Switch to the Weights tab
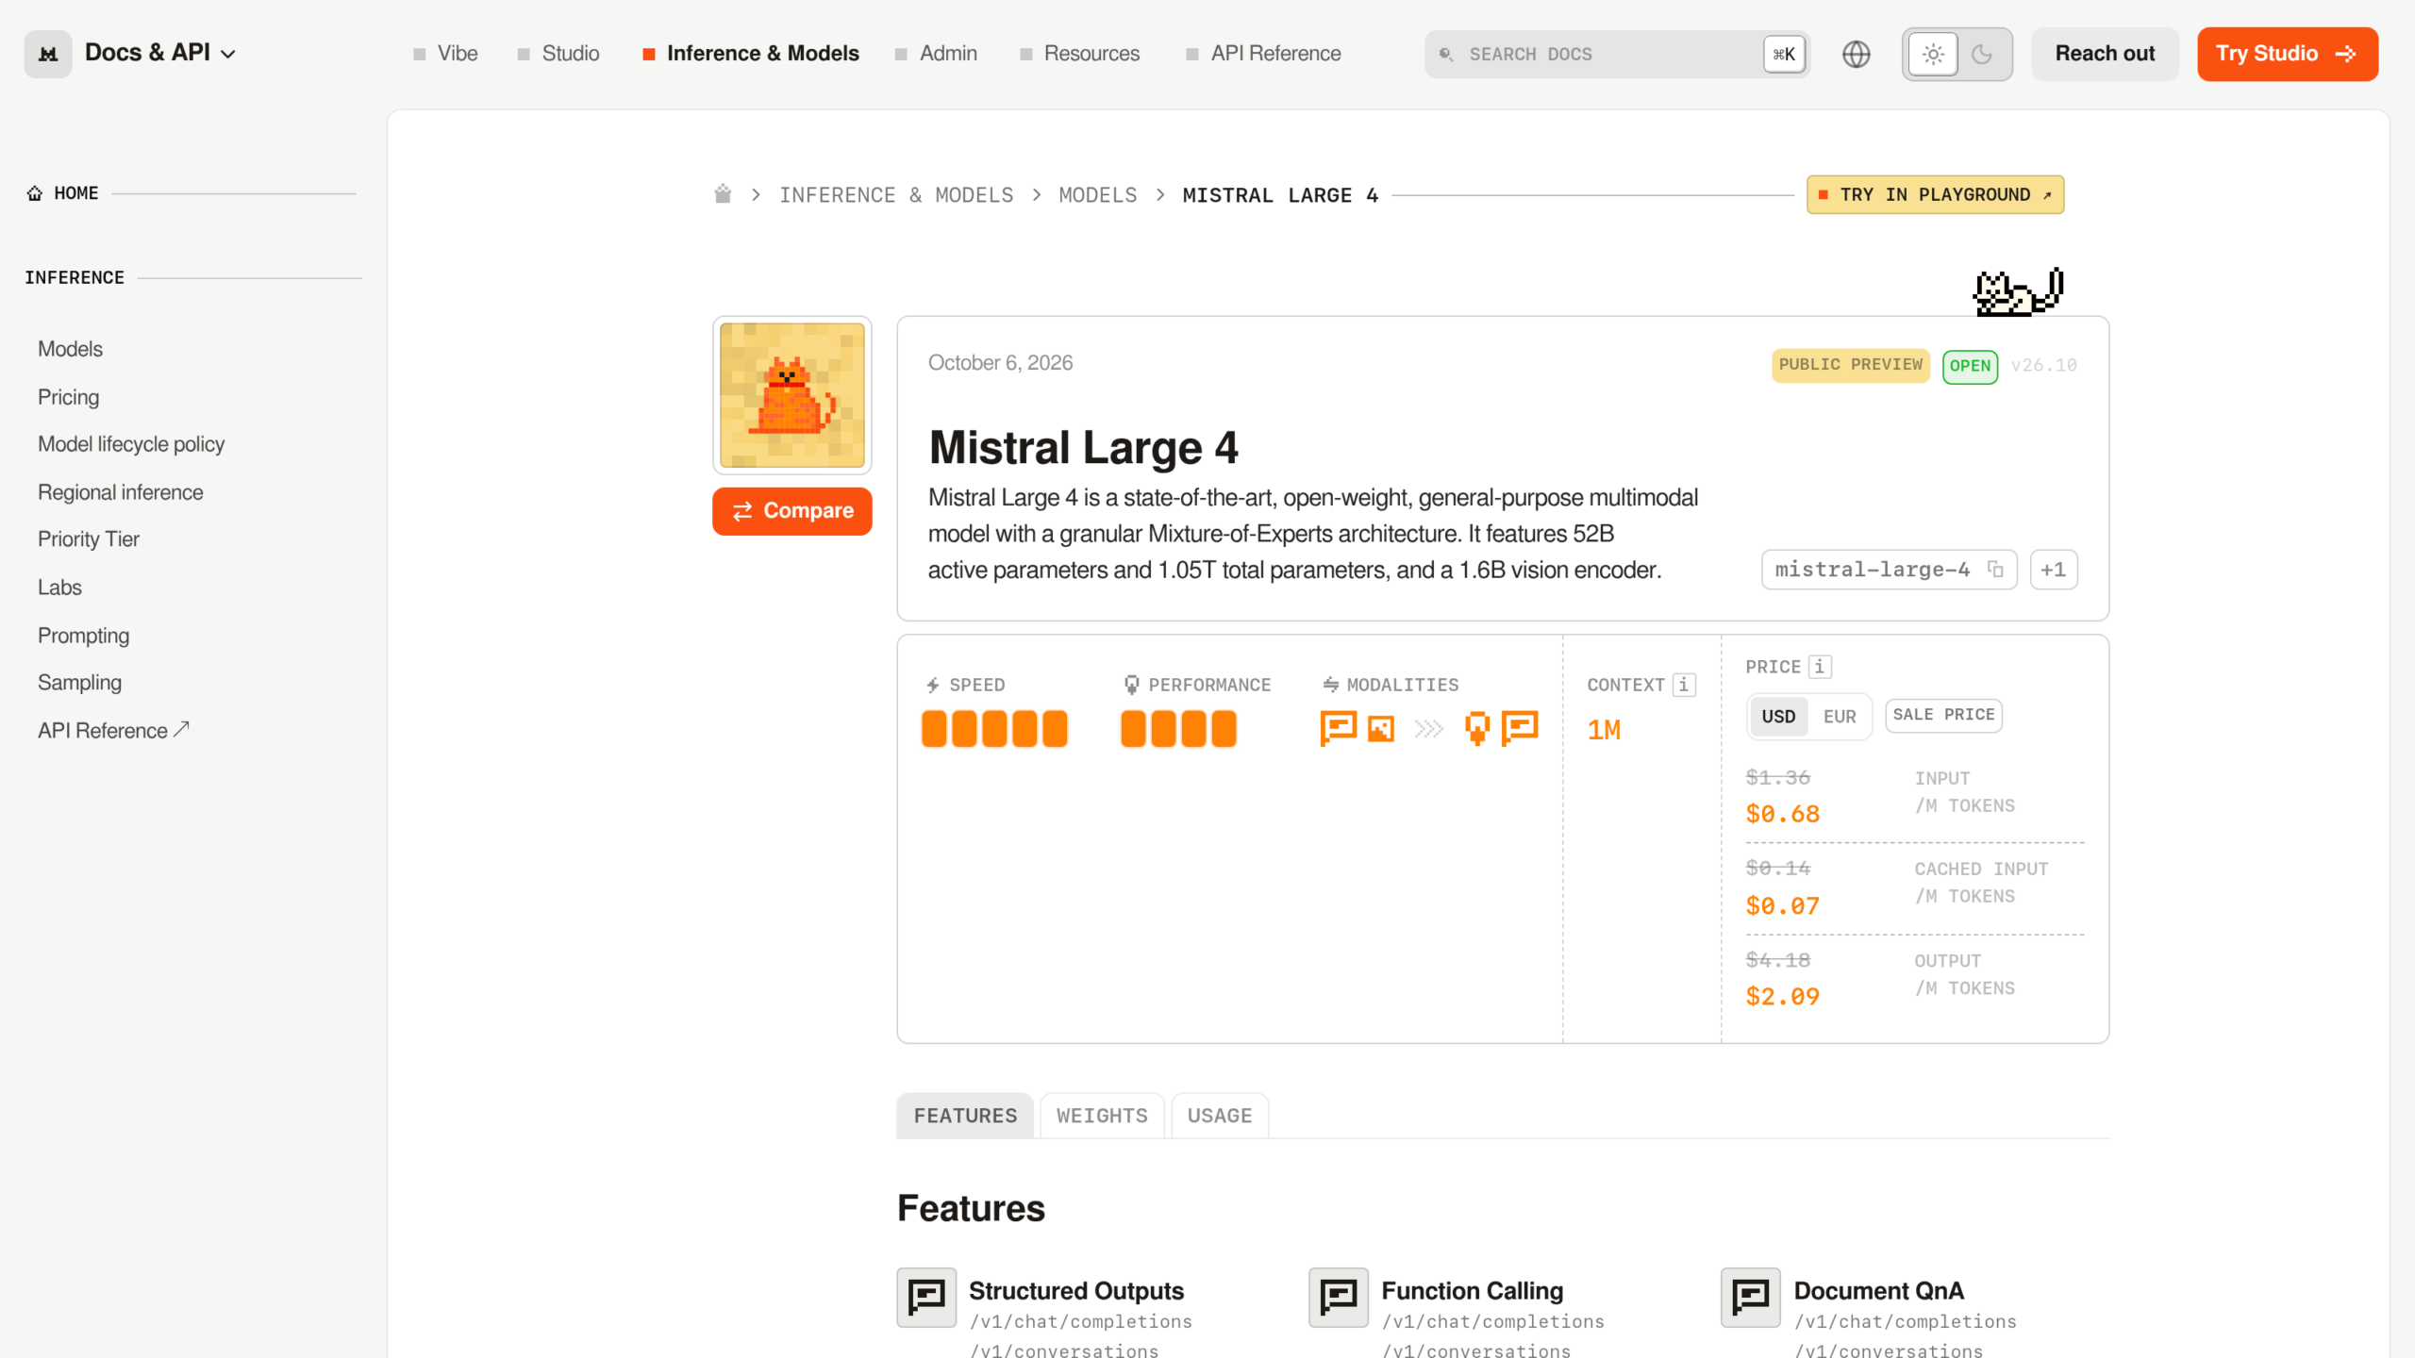Viewport: 2415px width, 1358px height. point(1102,1116)
